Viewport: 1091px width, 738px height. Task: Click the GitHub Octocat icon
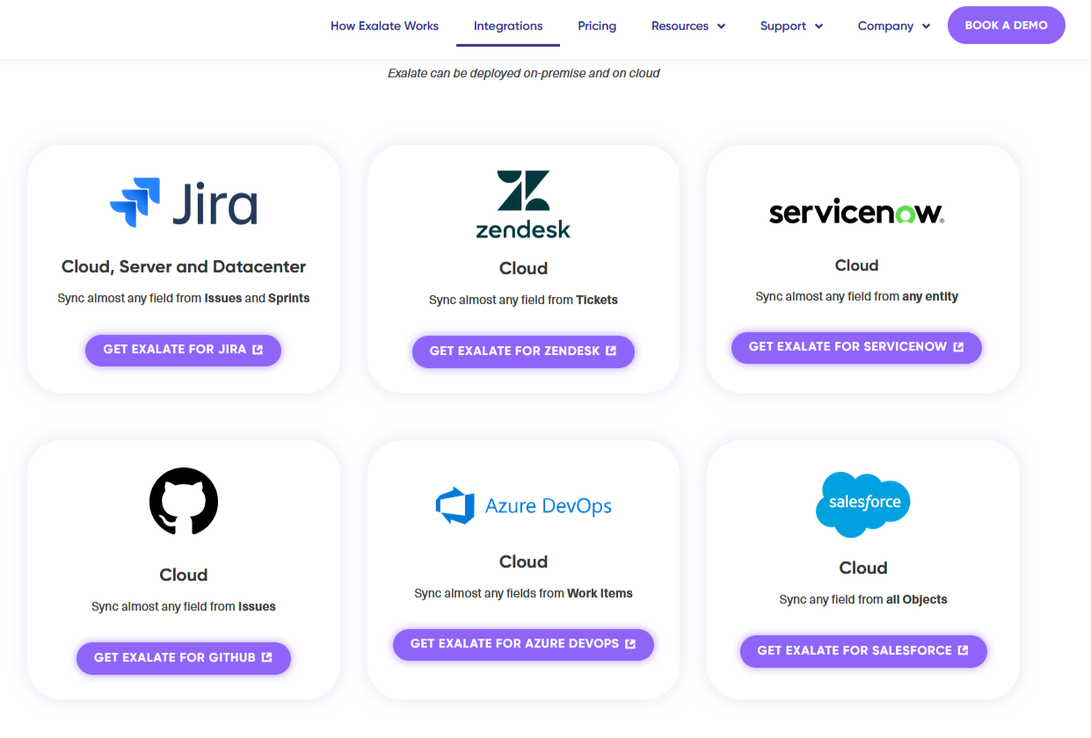183,501
